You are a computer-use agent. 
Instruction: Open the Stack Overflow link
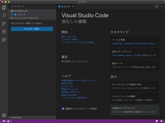[69, 95]
